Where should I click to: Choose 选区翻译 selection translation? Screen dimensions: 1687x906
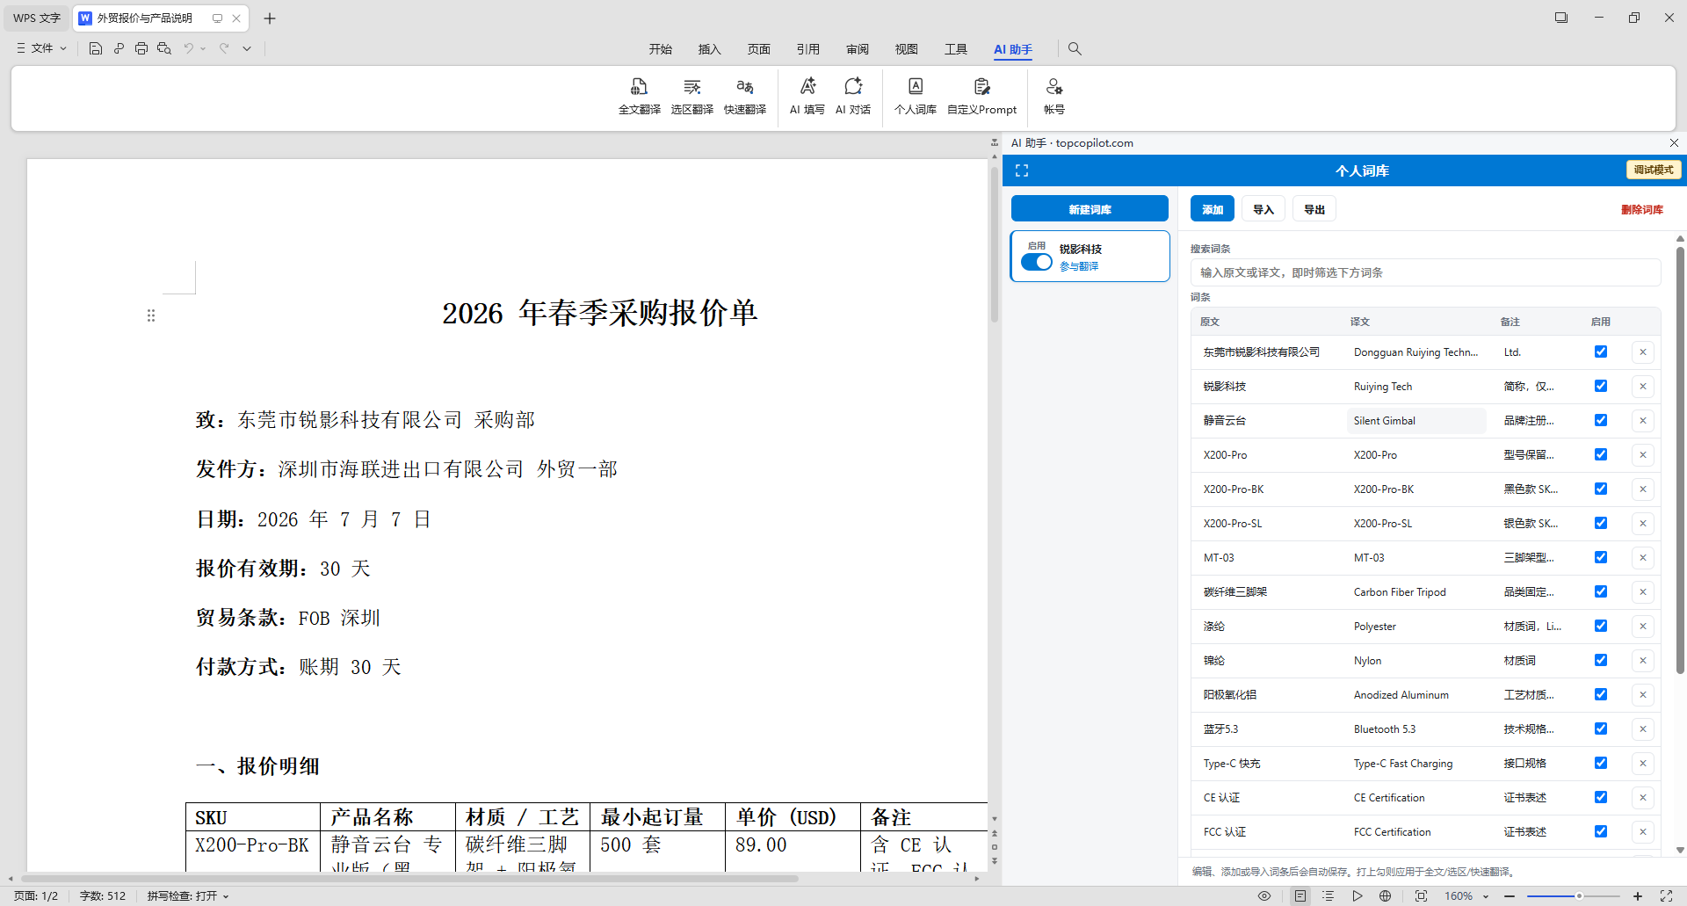(692, 97)
